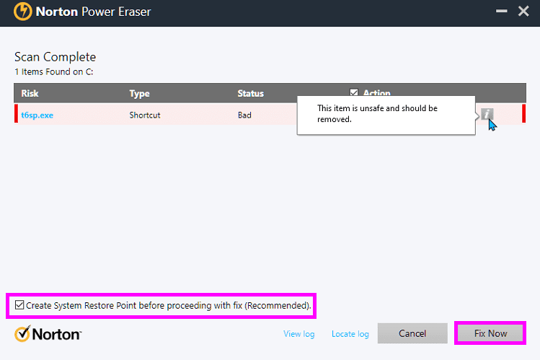Toggle the Action column header checkbox
Image resolution: width=540 pixels, height=360 pixels.
tap(354, 92)
